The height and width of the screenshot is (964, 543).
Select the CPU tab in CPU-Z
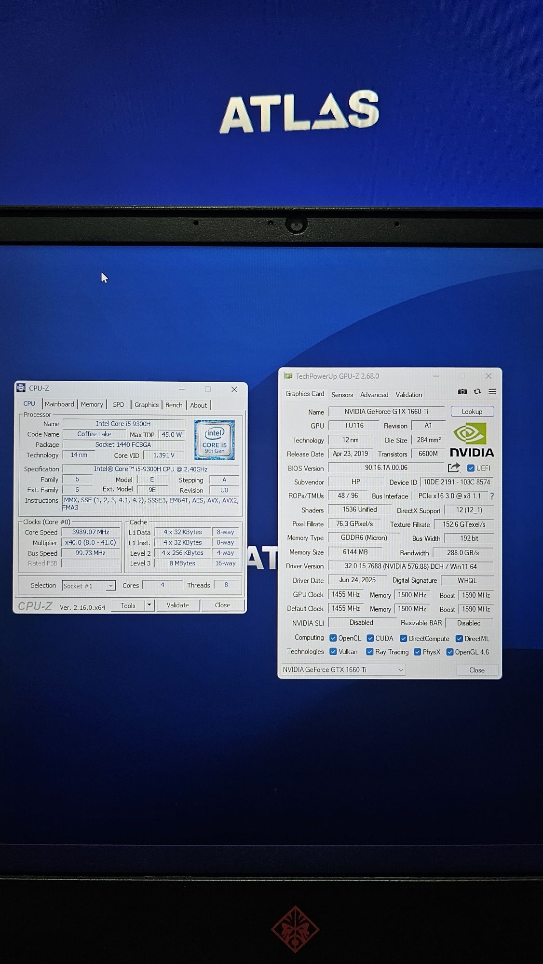pos(29,404)
